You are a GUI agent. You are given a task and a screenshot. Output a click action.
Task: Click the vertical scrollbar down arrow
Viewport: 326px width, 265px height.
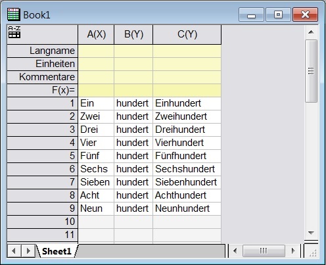[311, 233]
